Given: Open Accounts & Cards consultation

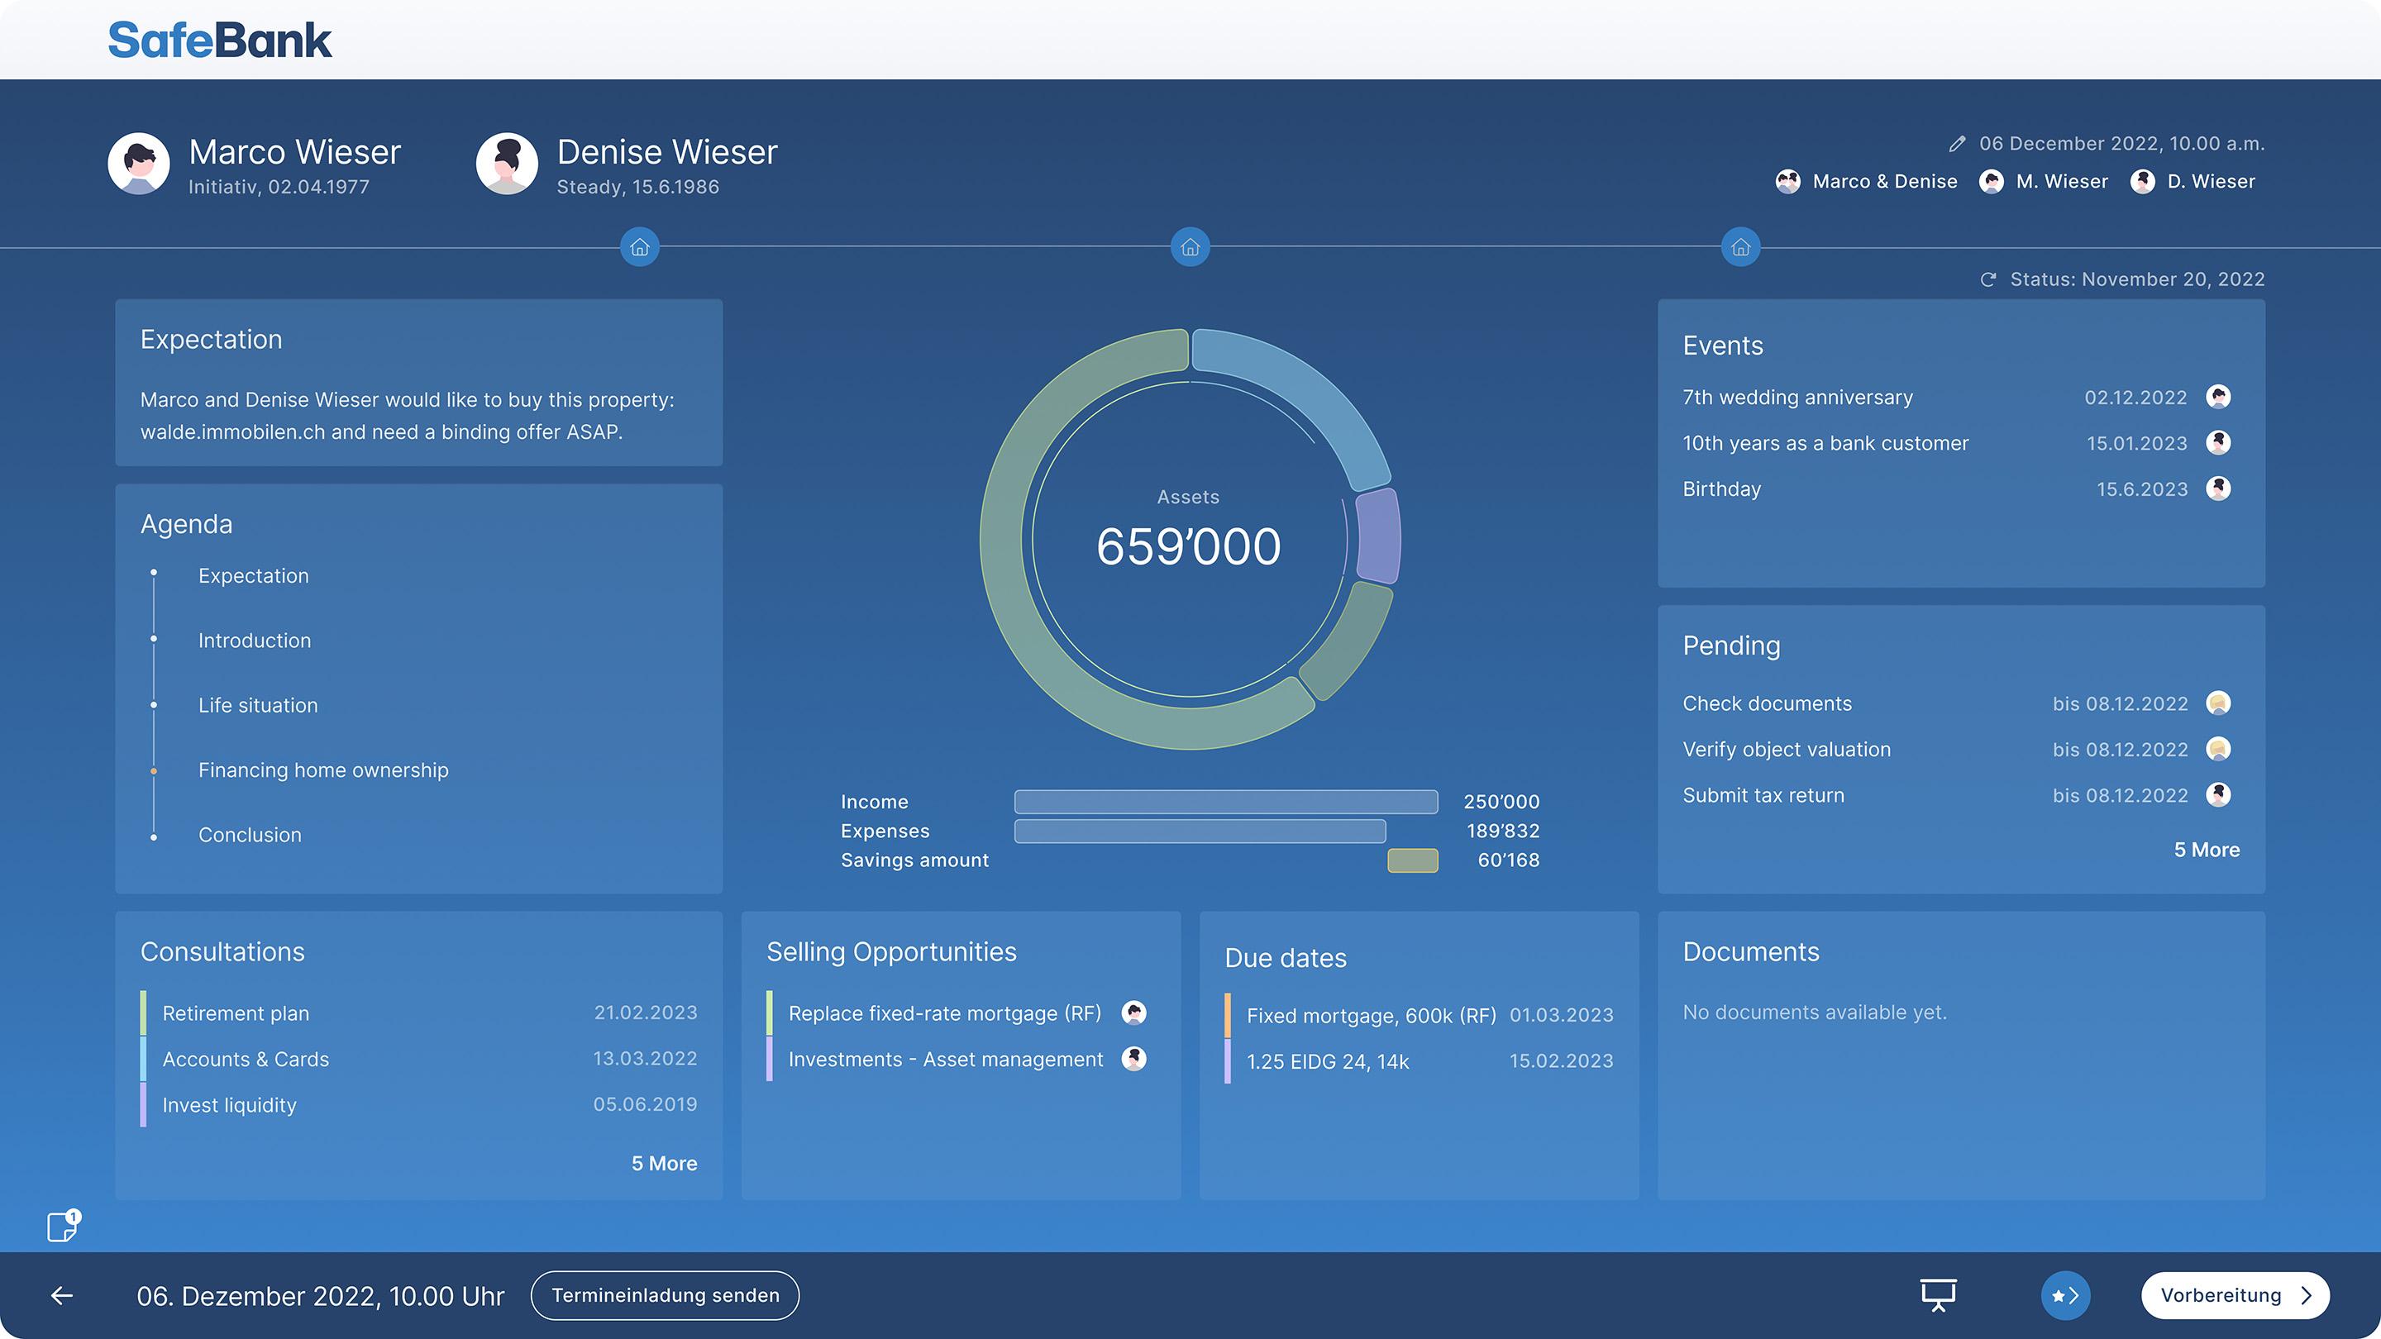Looking at the screenshot, I should [418, 1059].
